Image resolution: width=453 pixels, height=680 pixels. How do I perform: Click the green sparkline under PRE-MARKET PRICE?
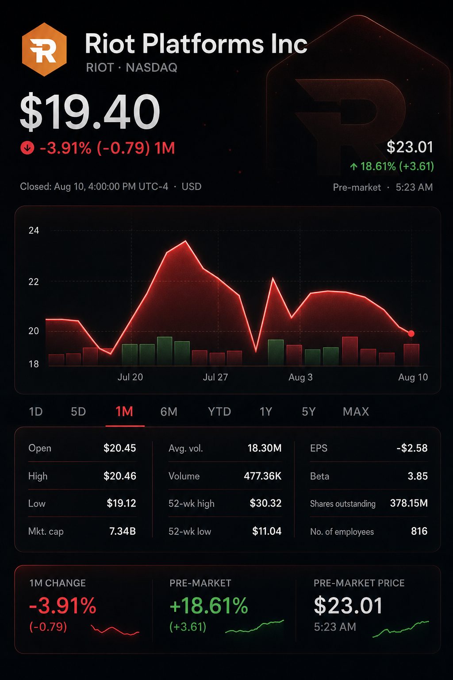pyautogui.click(x=401, y=629)
